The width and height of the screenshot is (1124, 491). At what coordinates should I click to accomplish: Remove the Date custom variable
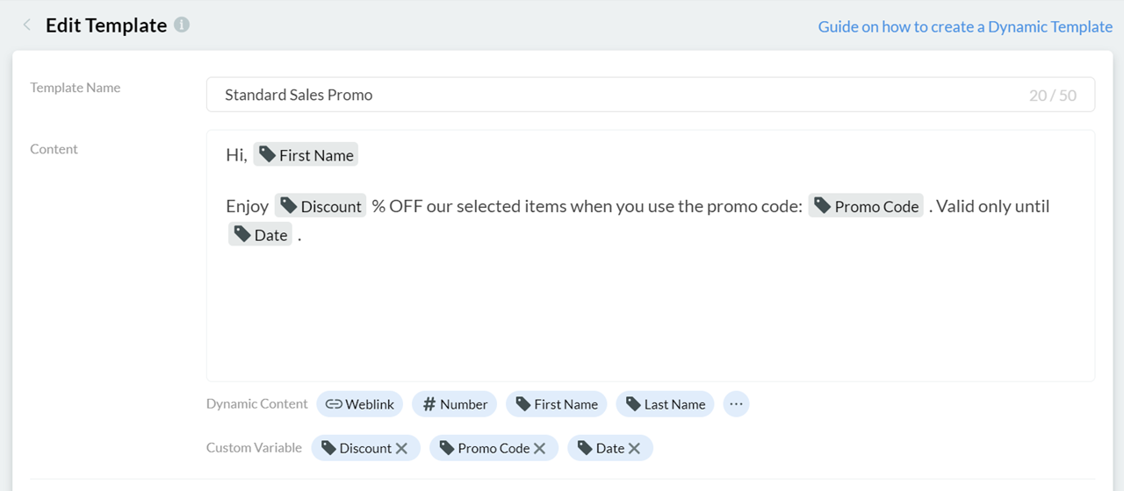click(x=634, y=448)
